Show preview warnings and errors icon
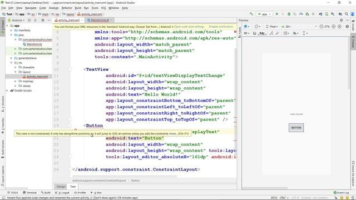The height and width of the screenshot is (200, 356). click(347, 27)
